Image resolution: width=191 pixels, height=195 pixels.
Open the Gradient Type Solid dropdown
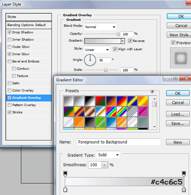point(108,155)
